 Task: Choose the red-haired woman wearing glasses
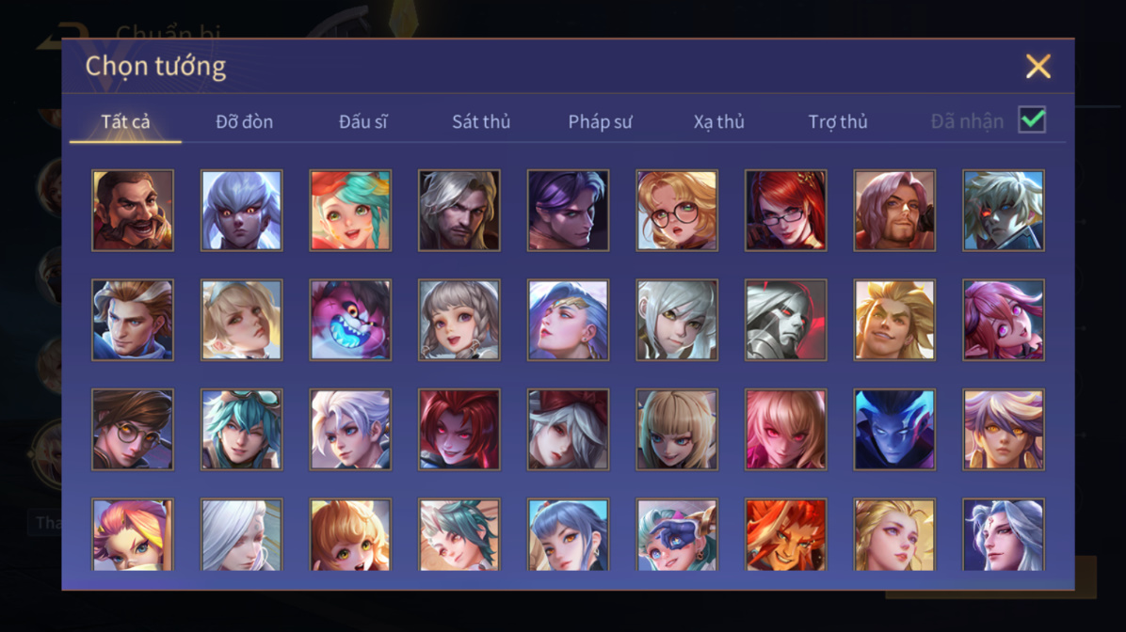click(785, 210)
